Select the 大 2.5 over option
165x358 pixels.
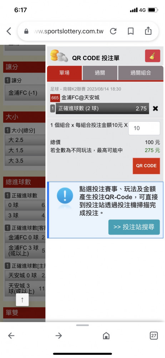[25, 140]
